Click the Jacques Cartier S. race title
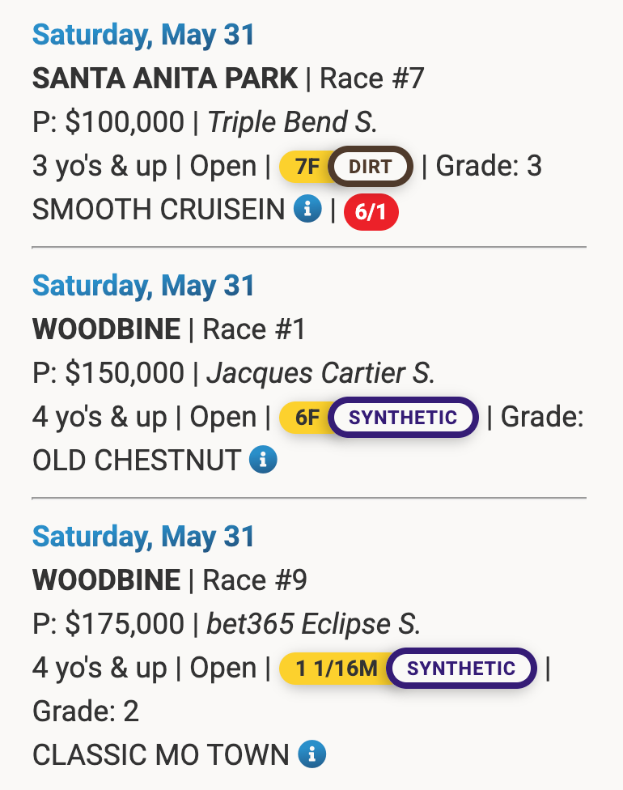623x790 pixels. tap(321, 373)
